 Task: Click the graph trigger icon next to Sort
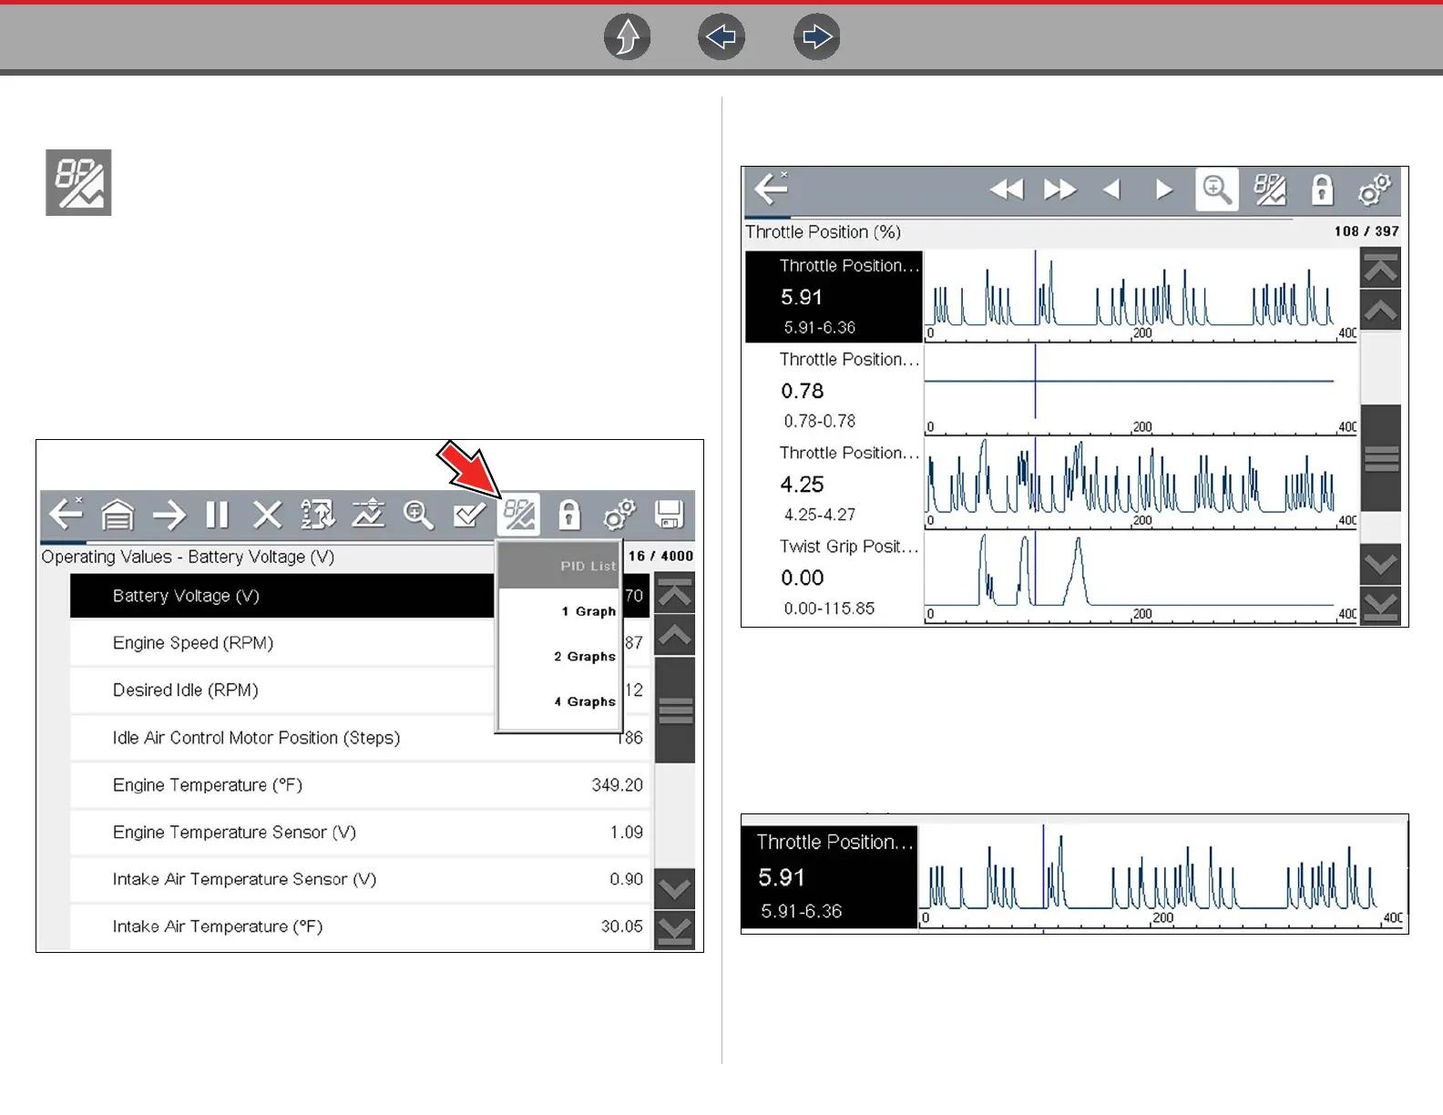pos(368,515)
